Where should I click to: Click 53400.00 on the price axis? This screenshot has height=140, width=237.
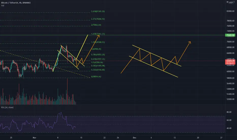(230, 94)
